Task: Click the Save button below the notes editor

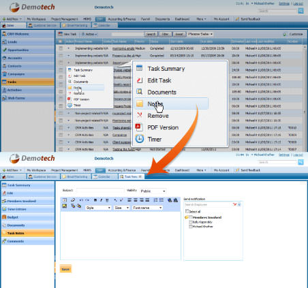Action: click(65, 269)
